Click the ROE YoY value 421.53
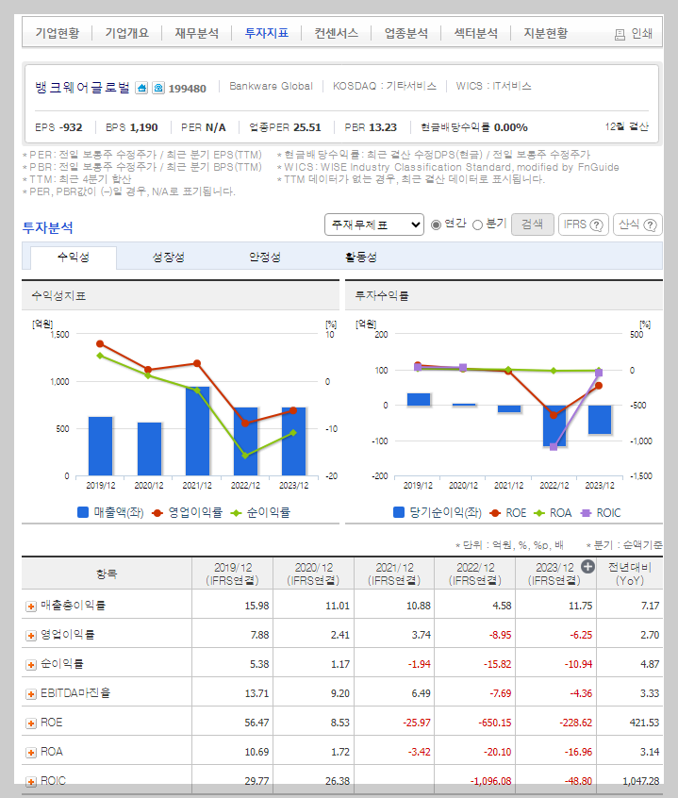This screenshot has width=678, height=798. [x=644, y=723]
